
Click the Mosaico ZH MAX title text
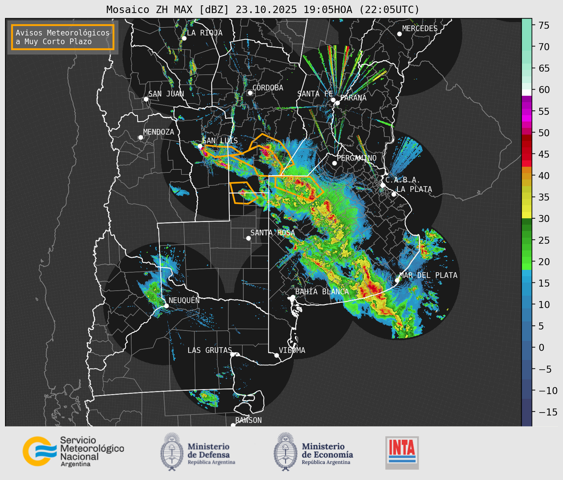click(263, 10)
